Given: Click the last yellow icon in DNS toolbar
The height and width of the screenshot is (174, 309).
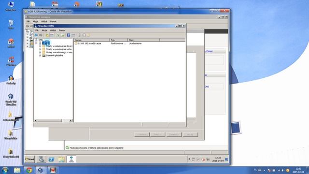Looking at the screenshot, I should [88, 35].
